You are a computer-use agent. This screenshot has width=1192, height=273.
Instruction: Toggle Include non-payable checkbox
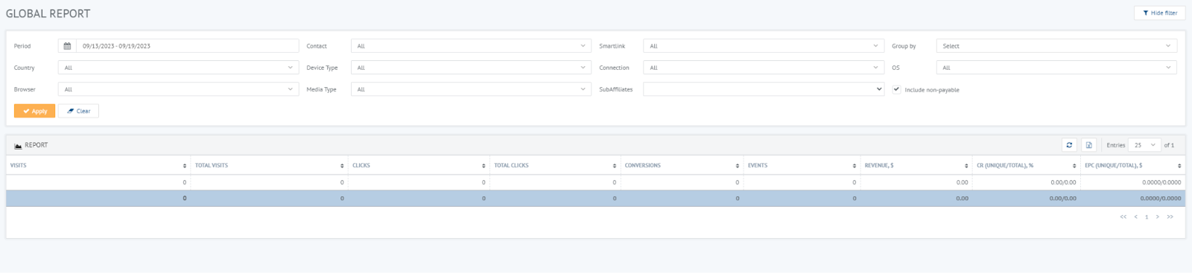pyautogui.click(x=896, y=89)
